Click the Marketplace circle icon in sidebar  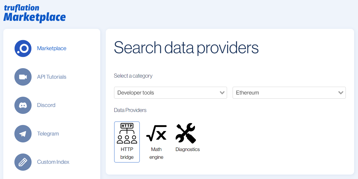pyautogui.click(x=23, y=48)
